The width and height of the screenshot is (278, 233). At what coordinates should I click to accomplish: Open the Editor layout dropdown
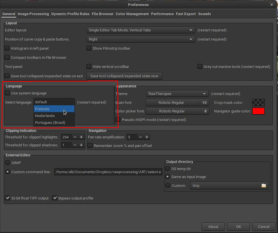pos(141,30)
